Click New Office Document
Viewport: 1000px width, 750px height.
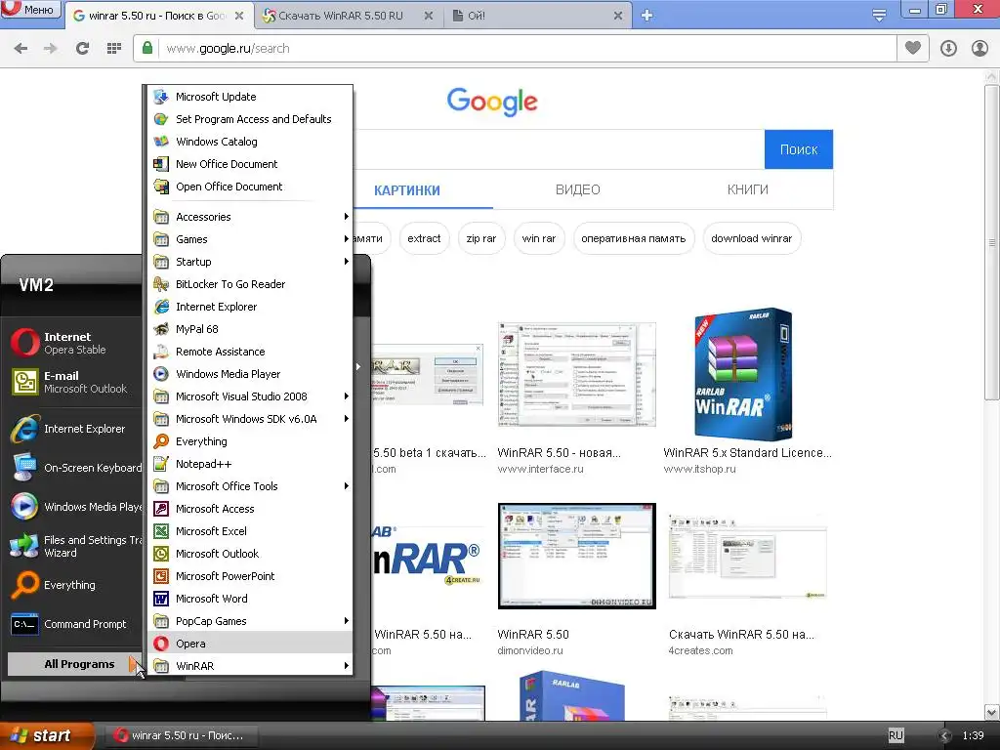249,164
